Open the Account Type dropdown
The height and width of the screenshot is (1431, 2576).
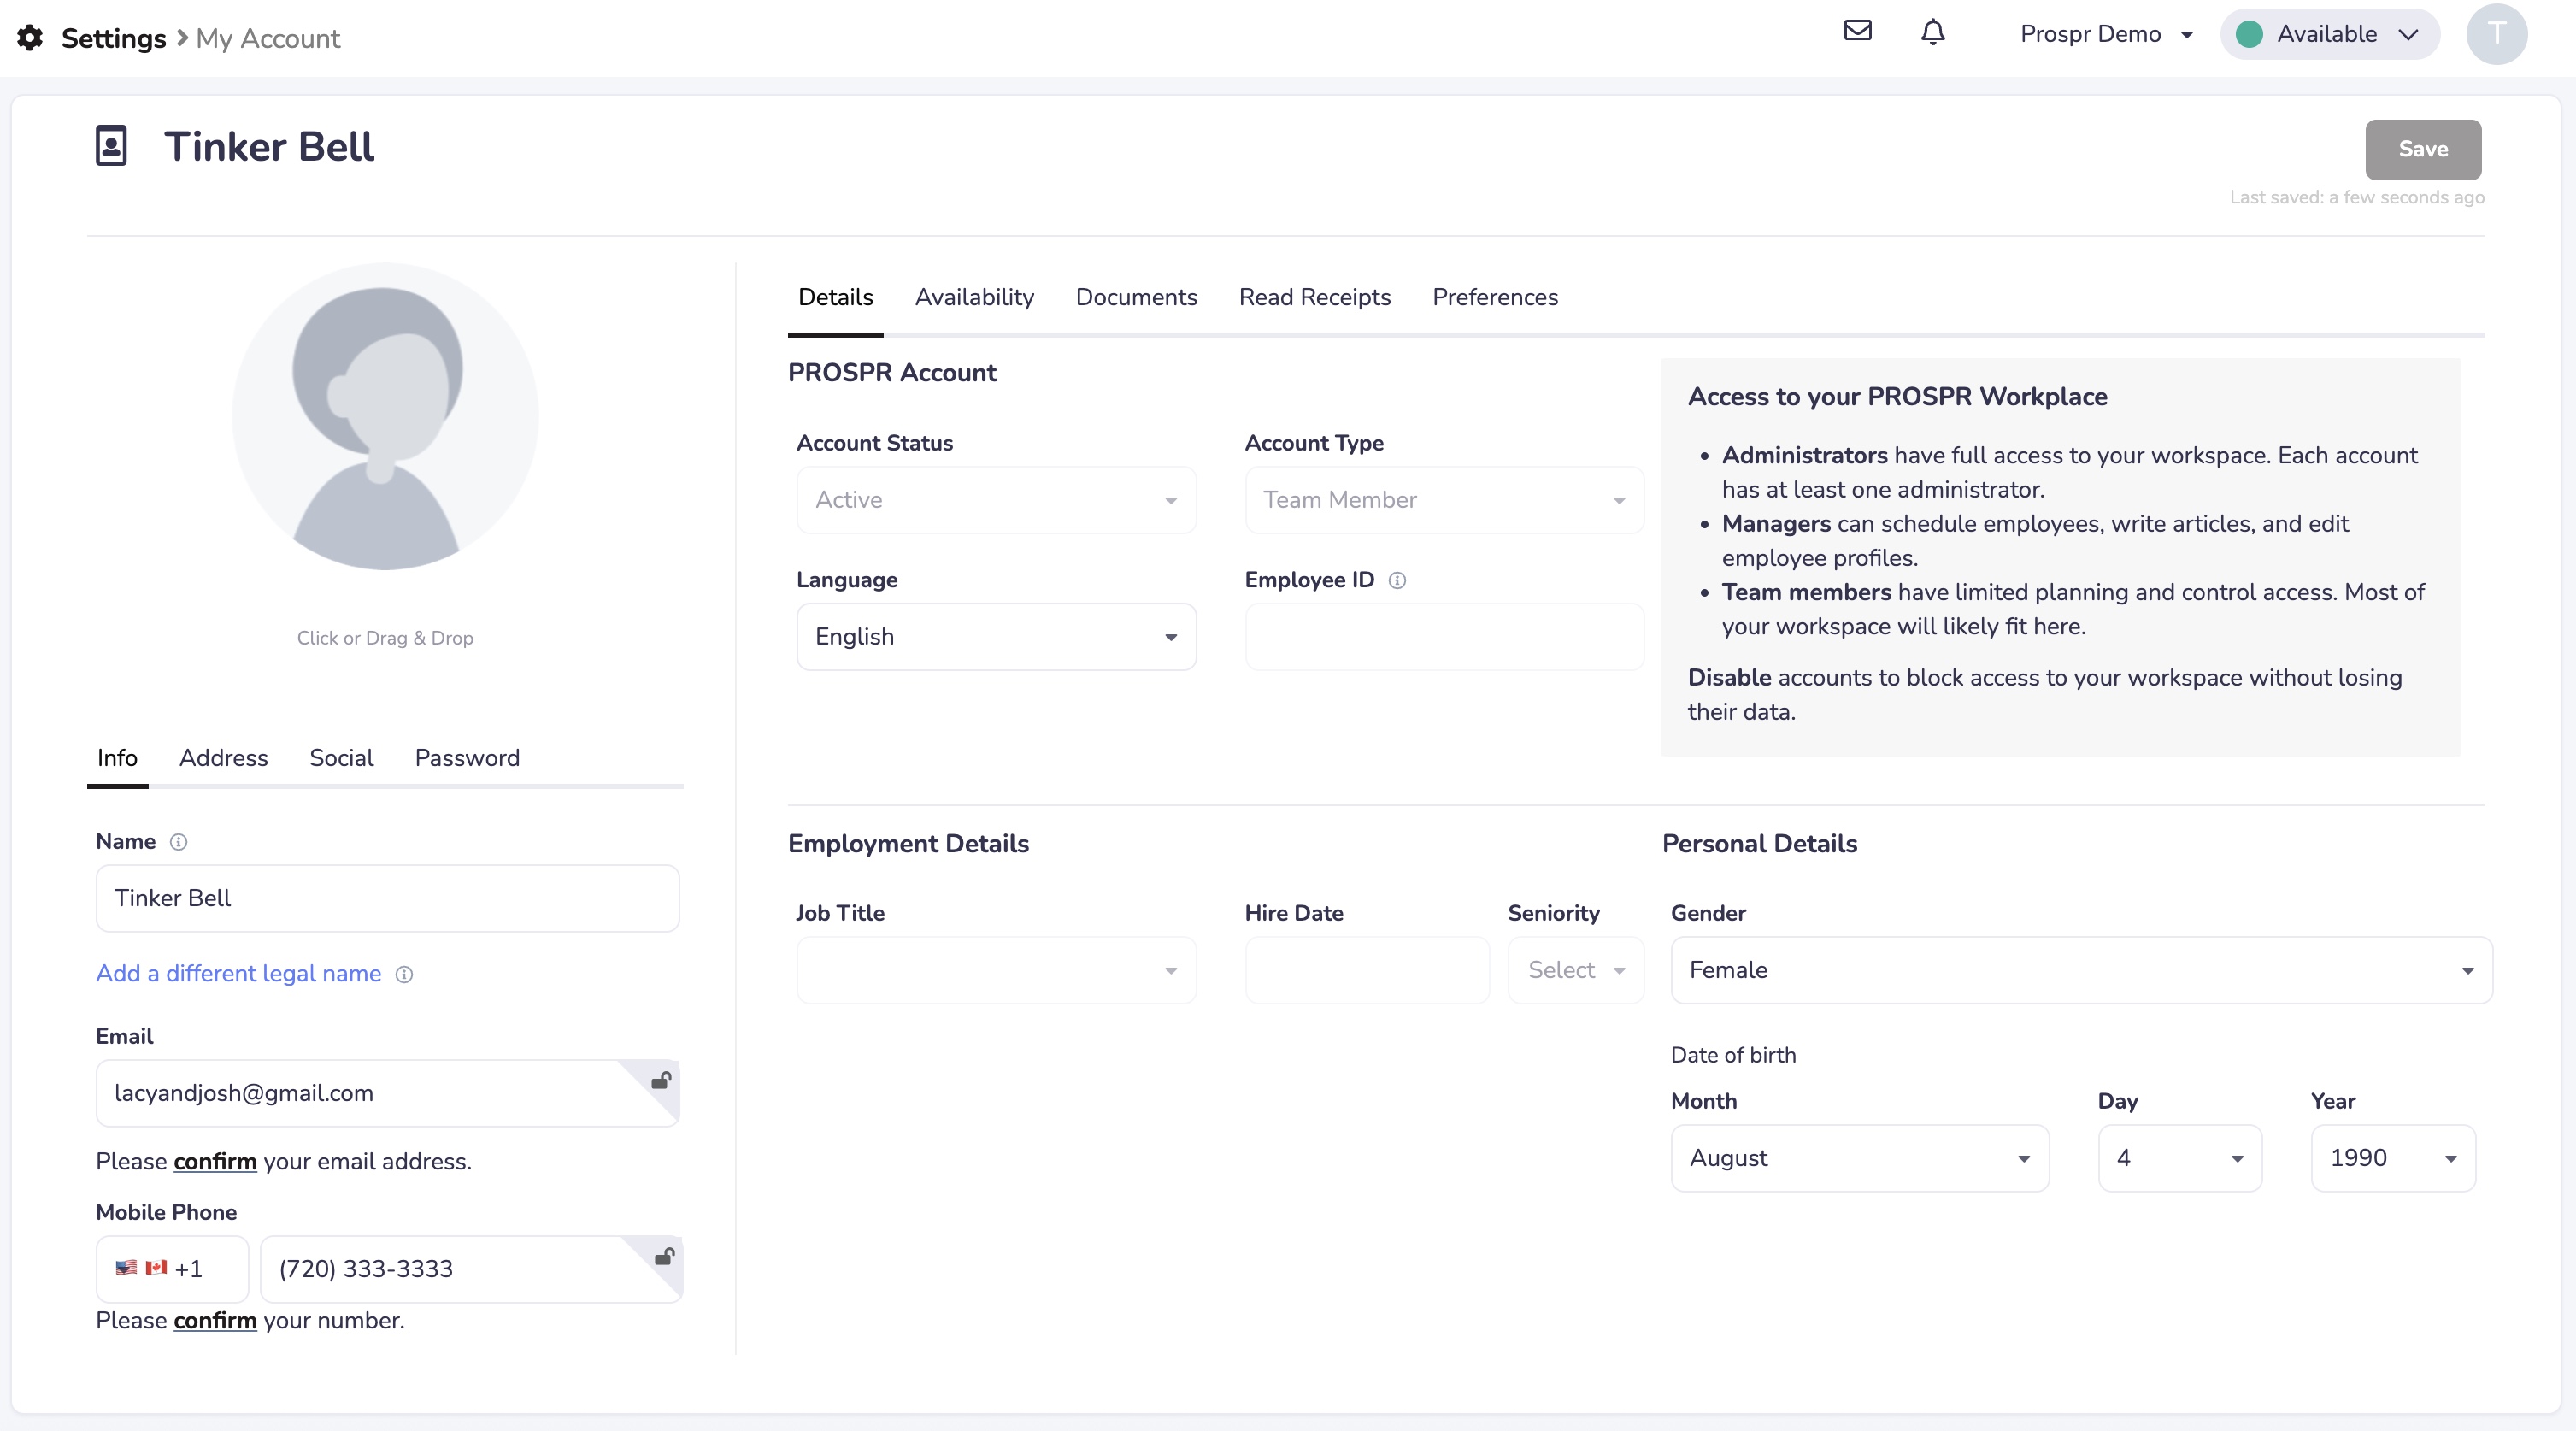(x=1444, y=500)
